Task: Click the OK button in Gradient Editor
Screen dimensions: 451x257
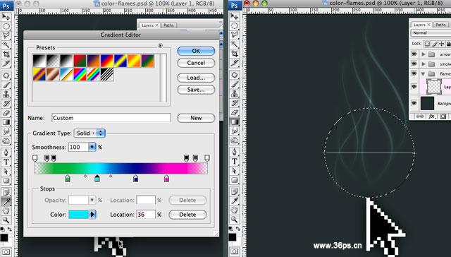Action: pos(196,51)
